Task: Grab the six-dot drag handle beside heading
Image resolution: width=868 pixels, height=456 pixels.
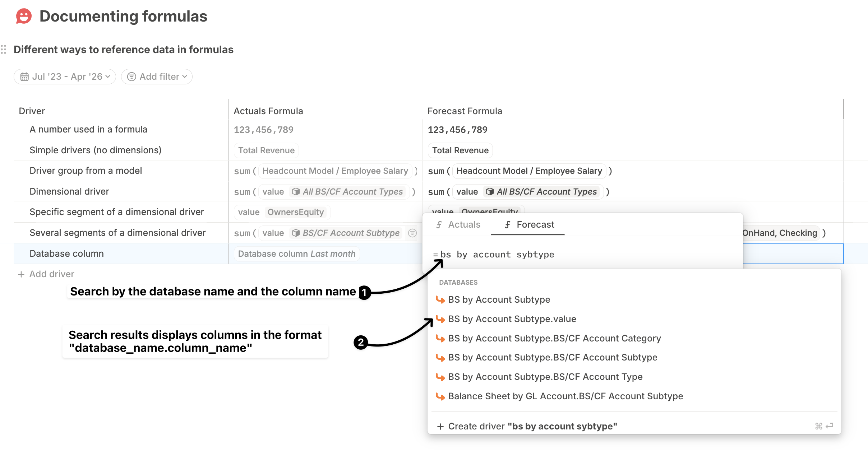Action: [4, 50]
